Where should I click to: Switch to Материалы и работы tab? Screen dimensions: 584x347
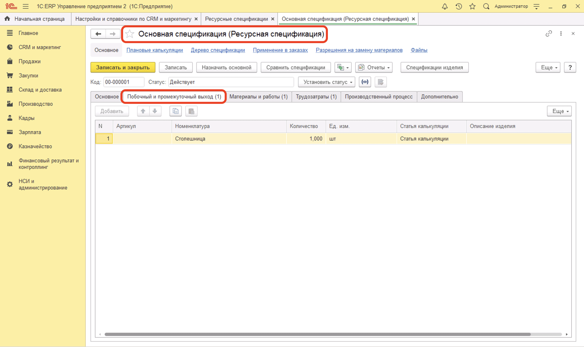pyautogui.click(x=258, y=97)
